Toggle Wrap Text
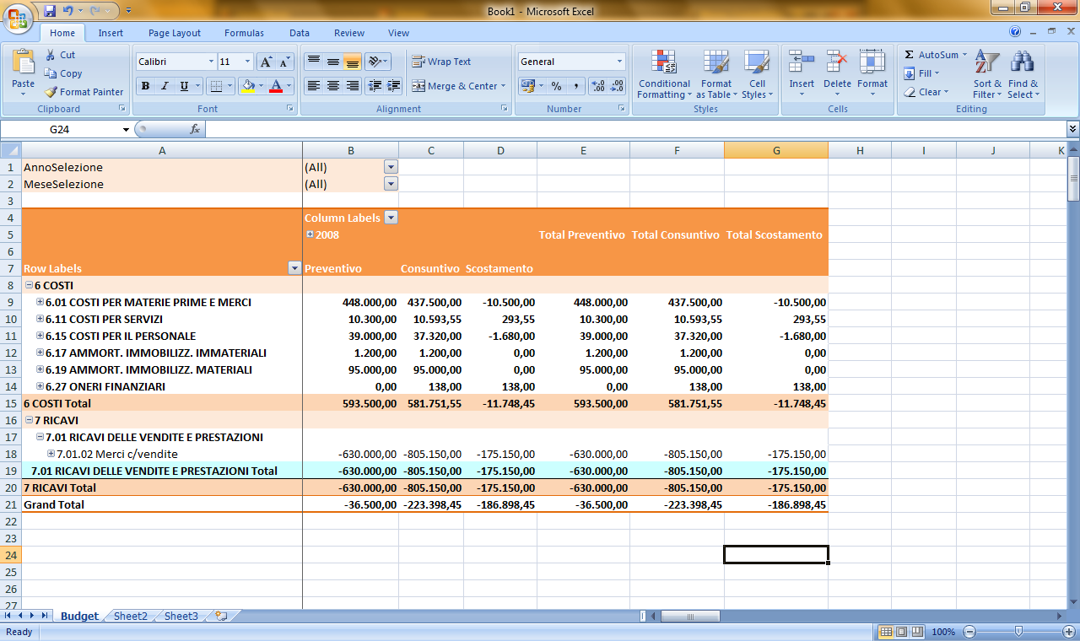The image size is (1080, 641). pos(441,62)
